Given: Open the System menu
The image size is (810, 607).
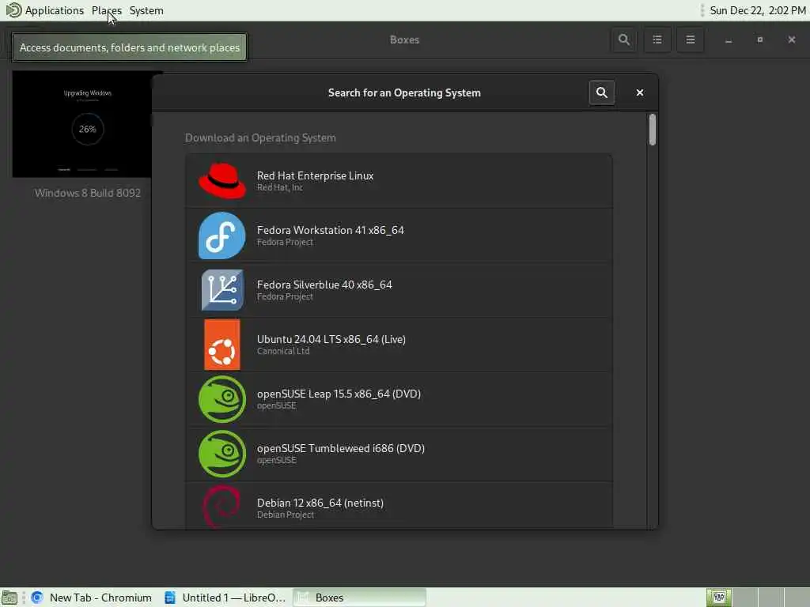Looking at the screenshot, I should click(x=146, y=10).
